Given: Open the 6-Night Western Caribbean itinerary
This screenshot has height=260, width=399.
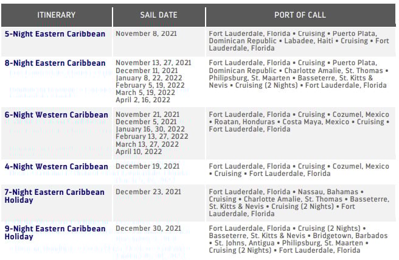Looking at the screenshot, I should 56,115.
